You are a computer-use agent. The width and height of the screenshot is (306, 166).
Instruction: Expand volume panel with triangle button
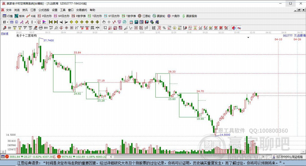pos(3,152)
